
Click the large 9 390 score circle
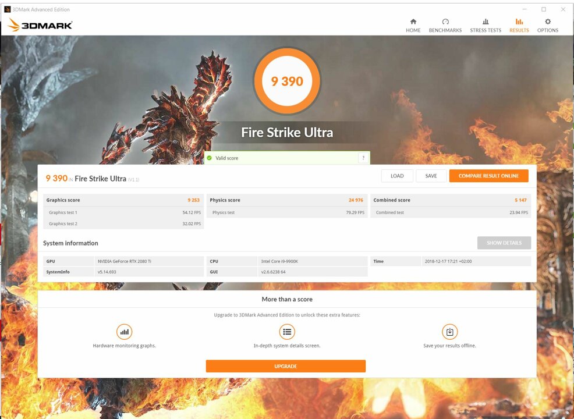287,81
